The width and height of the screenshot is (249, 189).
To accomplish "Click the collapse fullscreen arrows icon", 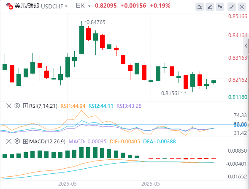I will pos(232,7).
